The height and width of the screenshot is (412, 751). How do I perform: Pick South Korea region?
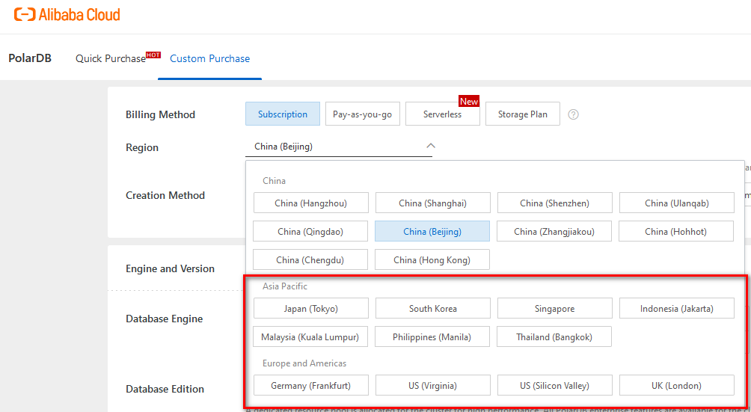point(432,309)
